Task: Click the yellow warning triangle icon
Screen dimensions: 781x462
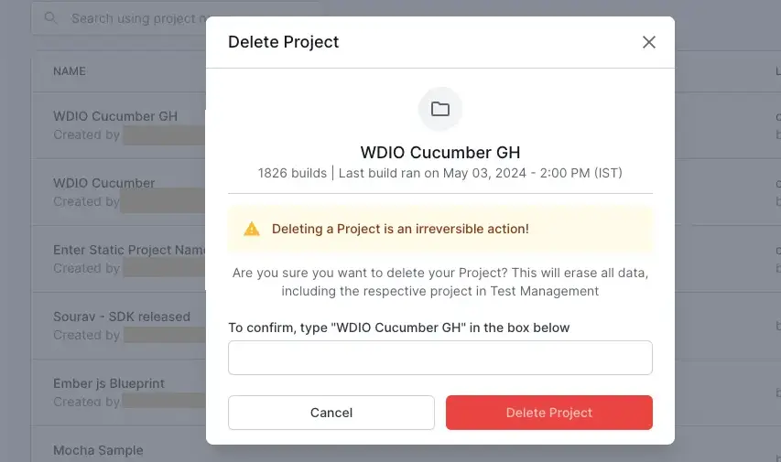Action: pos(252,229)
